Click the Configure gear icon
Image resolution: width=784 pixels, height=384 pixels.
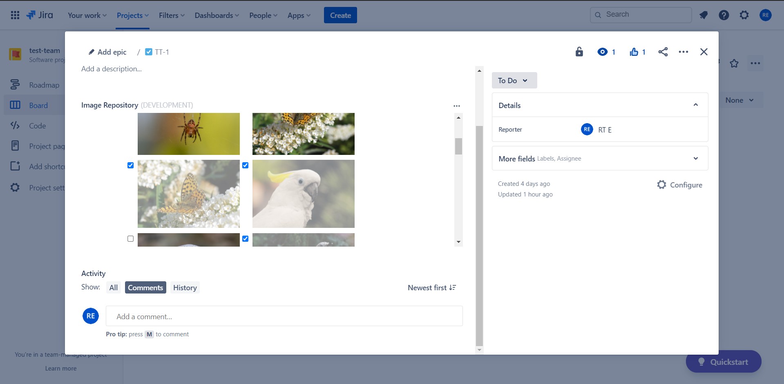coord(661,185)
